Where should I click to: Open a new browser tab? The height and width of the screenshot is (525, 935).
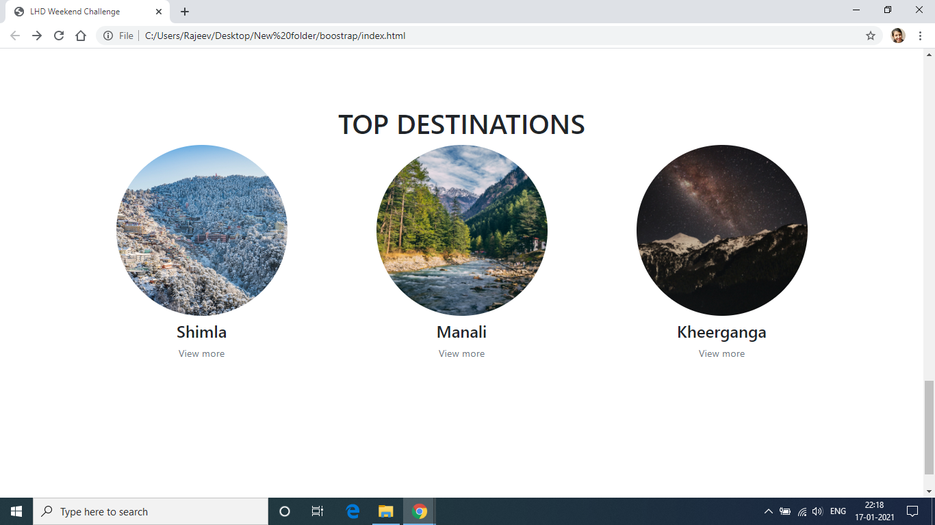coord(185,11)
